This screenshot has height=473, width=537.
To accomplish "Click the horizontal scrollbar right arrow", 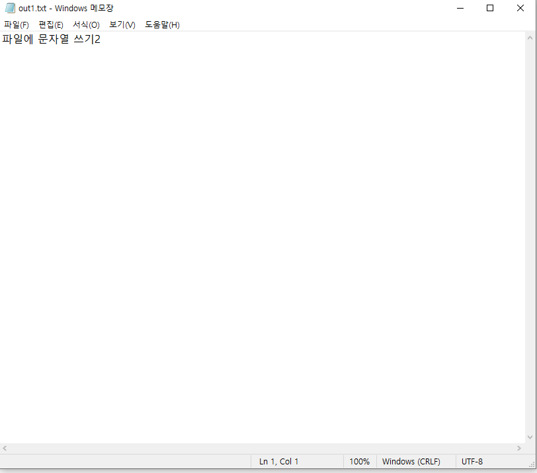I will 519,448.
